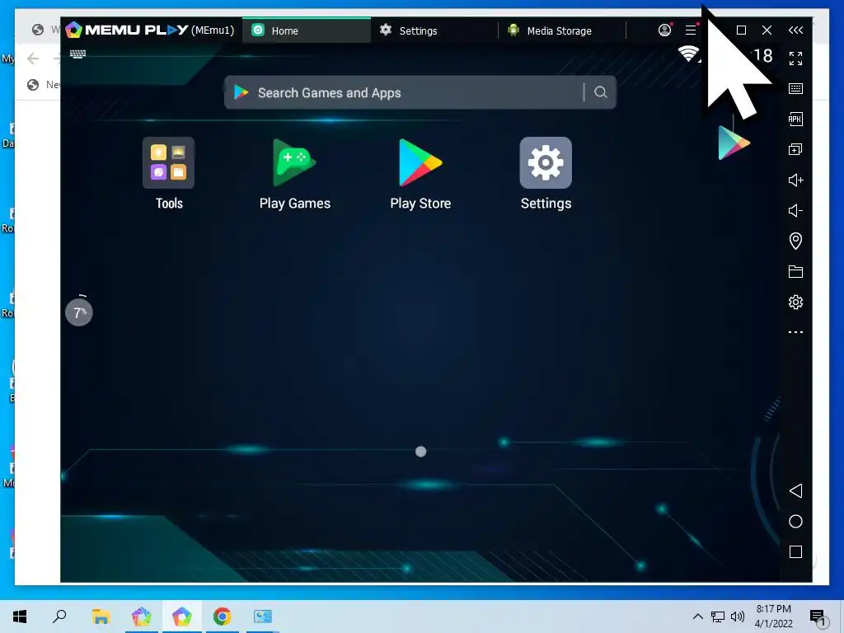This screenshot has height=633, width=844.
Task: Open the MEmu account profile icon
Action: pyautogui.click(x=665, y=30)
